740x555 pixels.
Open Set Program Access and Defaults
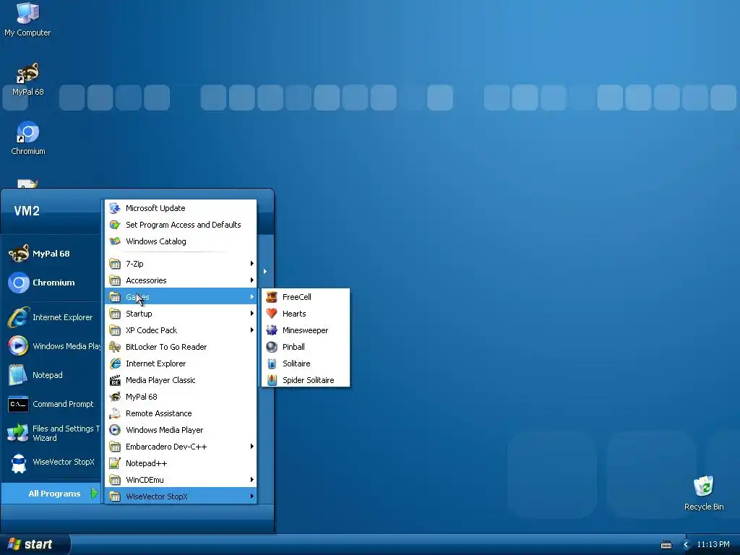click(181, 225)
